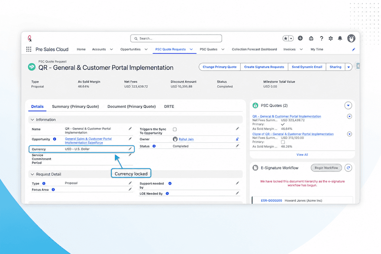Expand the PSC Quote Requests dropdown chevron

(x=191, y=49)
